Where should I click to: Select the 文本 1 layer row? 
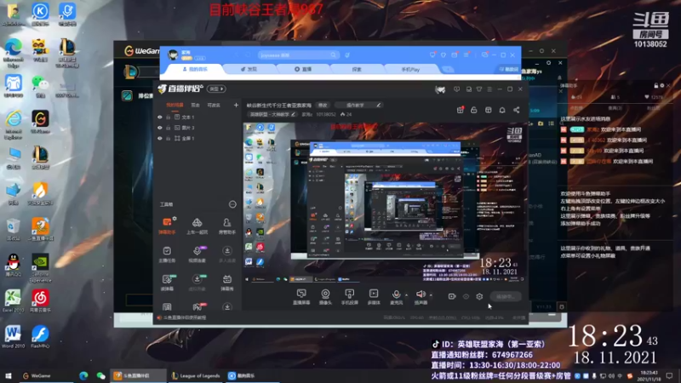coord(197,117)
